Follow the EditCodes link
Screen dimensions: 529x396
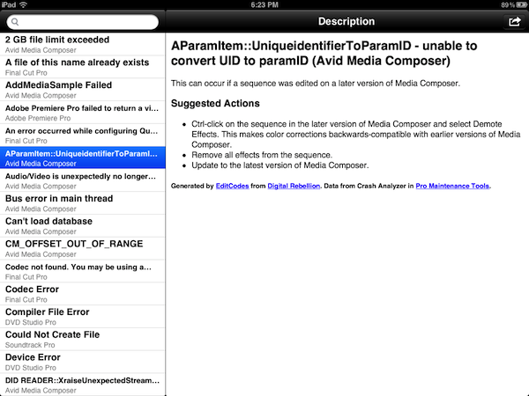232,186
